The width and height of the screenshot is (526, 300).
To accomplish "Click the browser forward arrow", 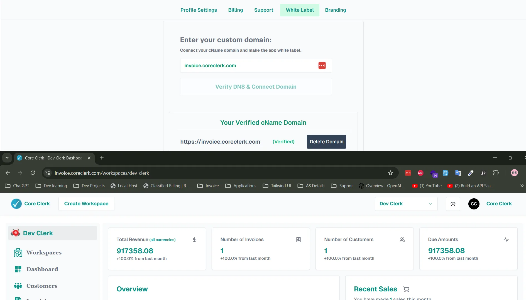I will tap(20, 173).
